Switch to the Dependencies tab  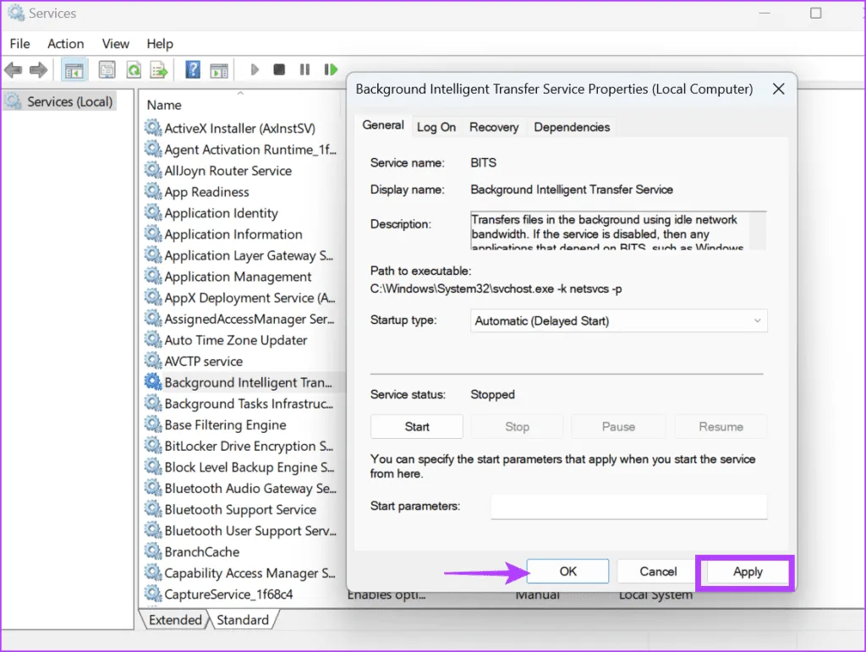[572, 127]
